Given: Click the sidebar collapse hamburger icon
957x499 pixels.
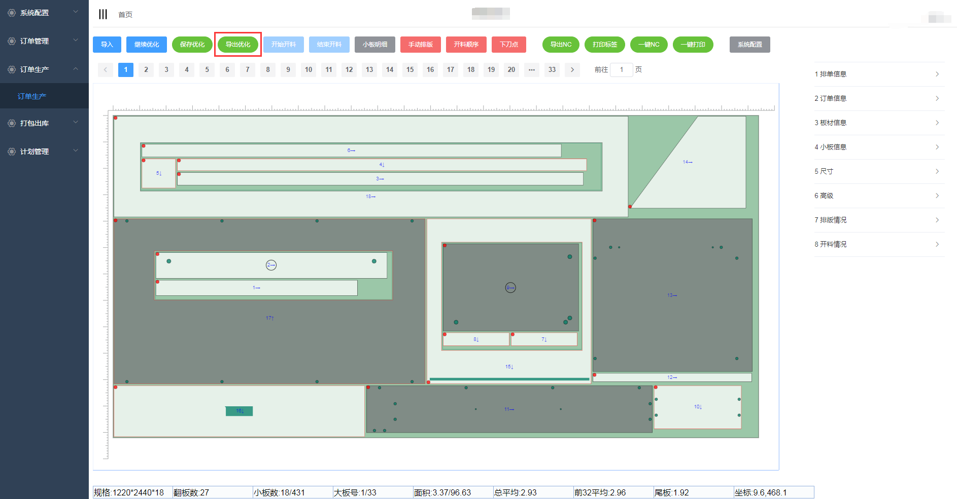Looking at the screenshot, I should click(103, 14).
